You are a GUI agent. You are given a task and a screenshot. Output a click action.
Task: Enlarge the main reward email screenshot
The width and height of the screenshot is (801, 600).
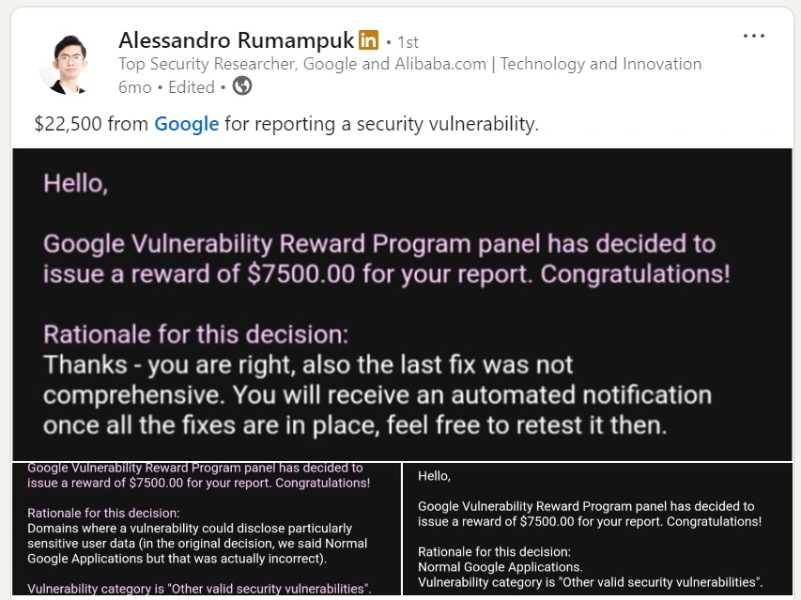pyautogui.click(x=401, y=300)
